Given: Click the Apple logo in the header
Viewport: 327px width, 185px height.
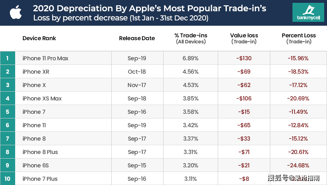Looking at the screenshot, I should click(x=16, y=12).
